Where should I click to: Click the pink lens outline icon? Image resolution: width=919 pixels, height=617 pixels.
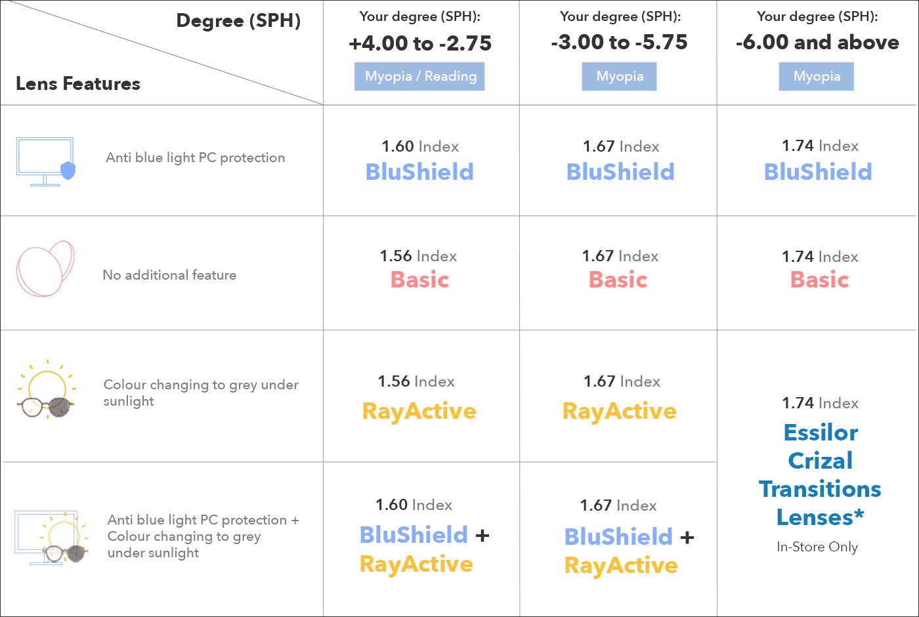45,268
